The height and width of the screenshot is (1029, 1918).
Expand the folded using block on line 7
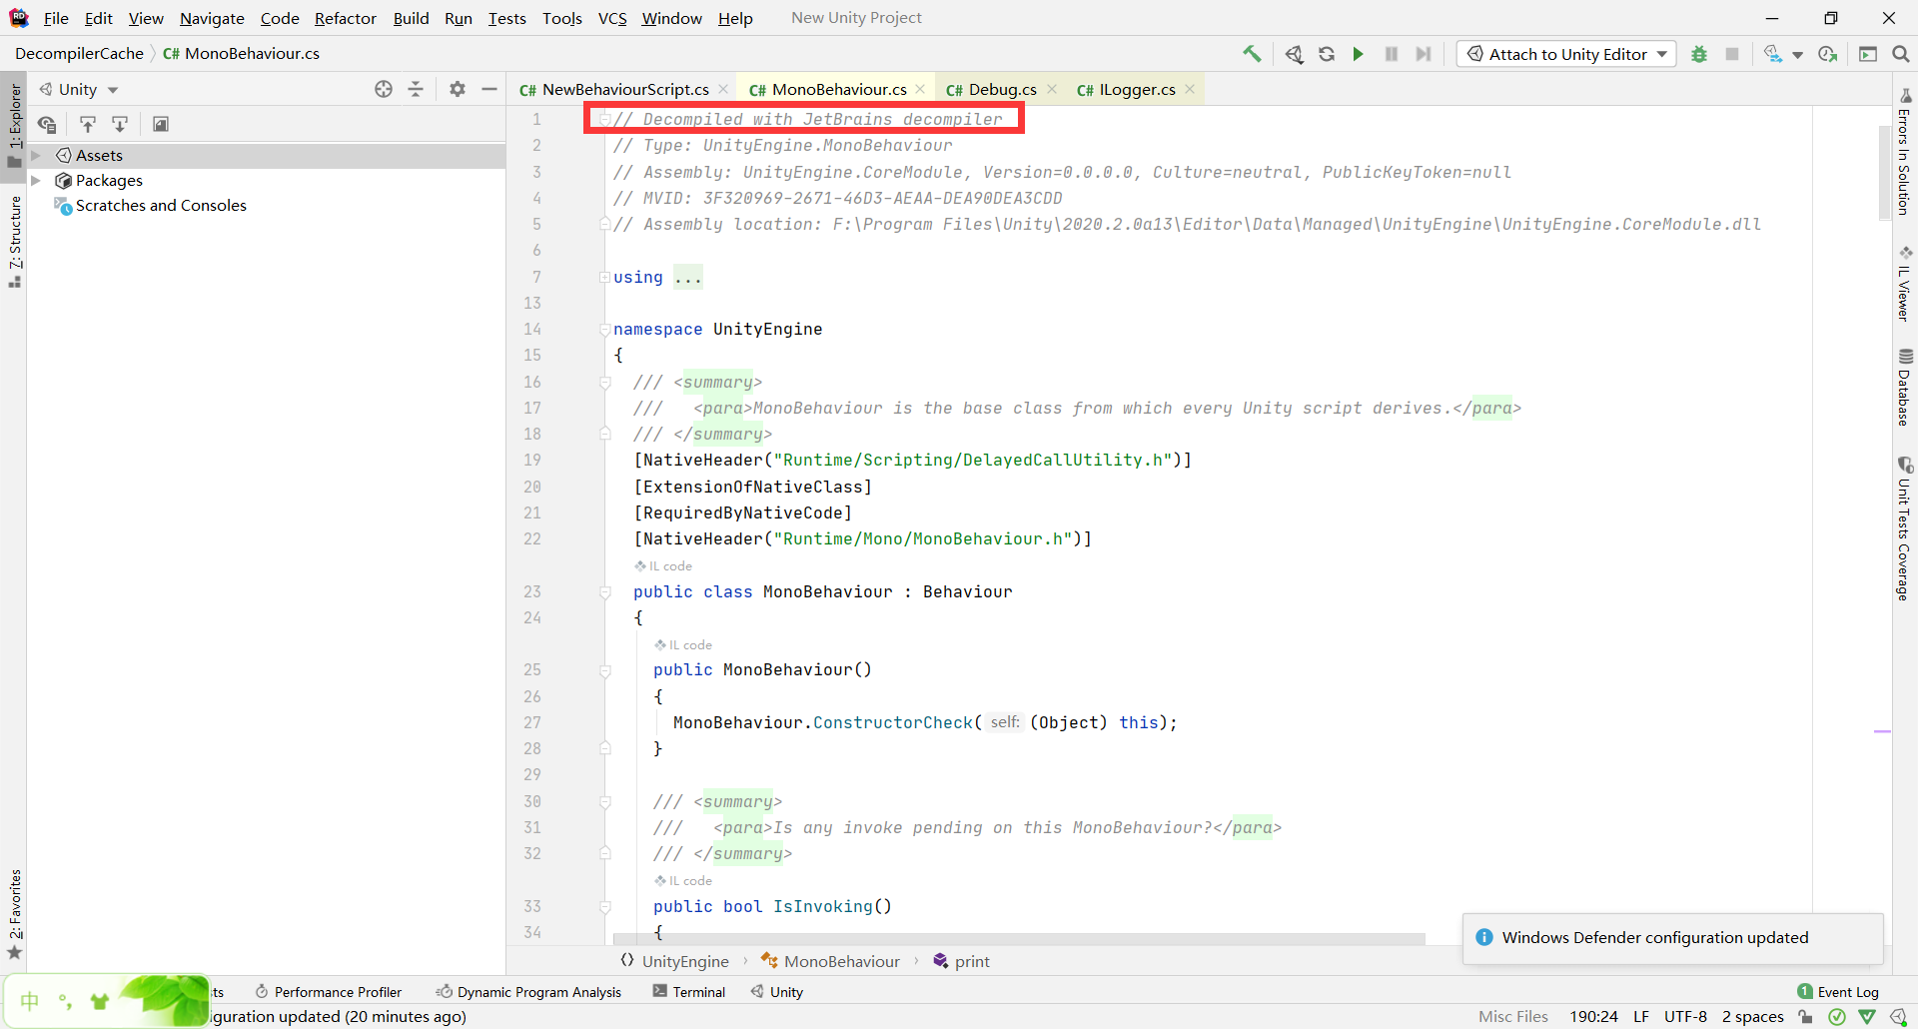click(604, 277)
